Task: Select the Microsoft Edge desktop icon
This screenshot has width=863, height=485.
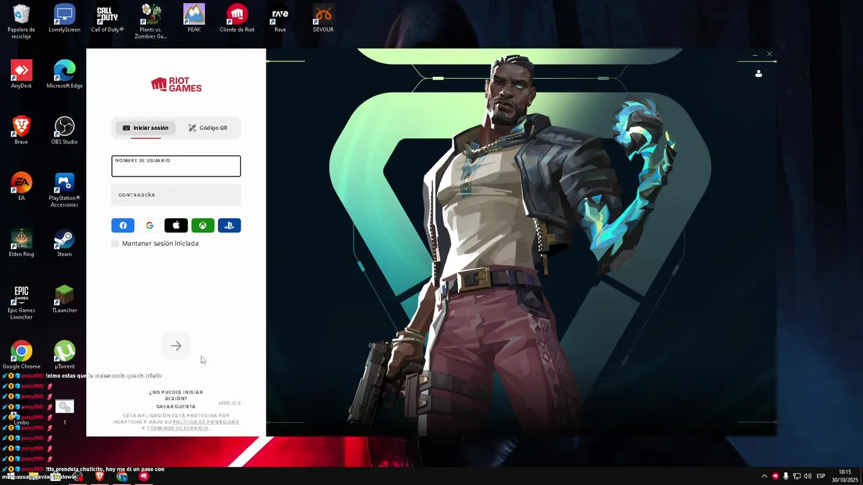Action: coord(65,75)
